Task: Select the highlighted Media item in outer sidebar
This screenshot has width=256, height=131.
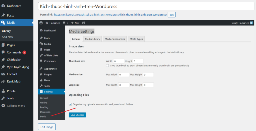Action: click(x=17, y=23)
